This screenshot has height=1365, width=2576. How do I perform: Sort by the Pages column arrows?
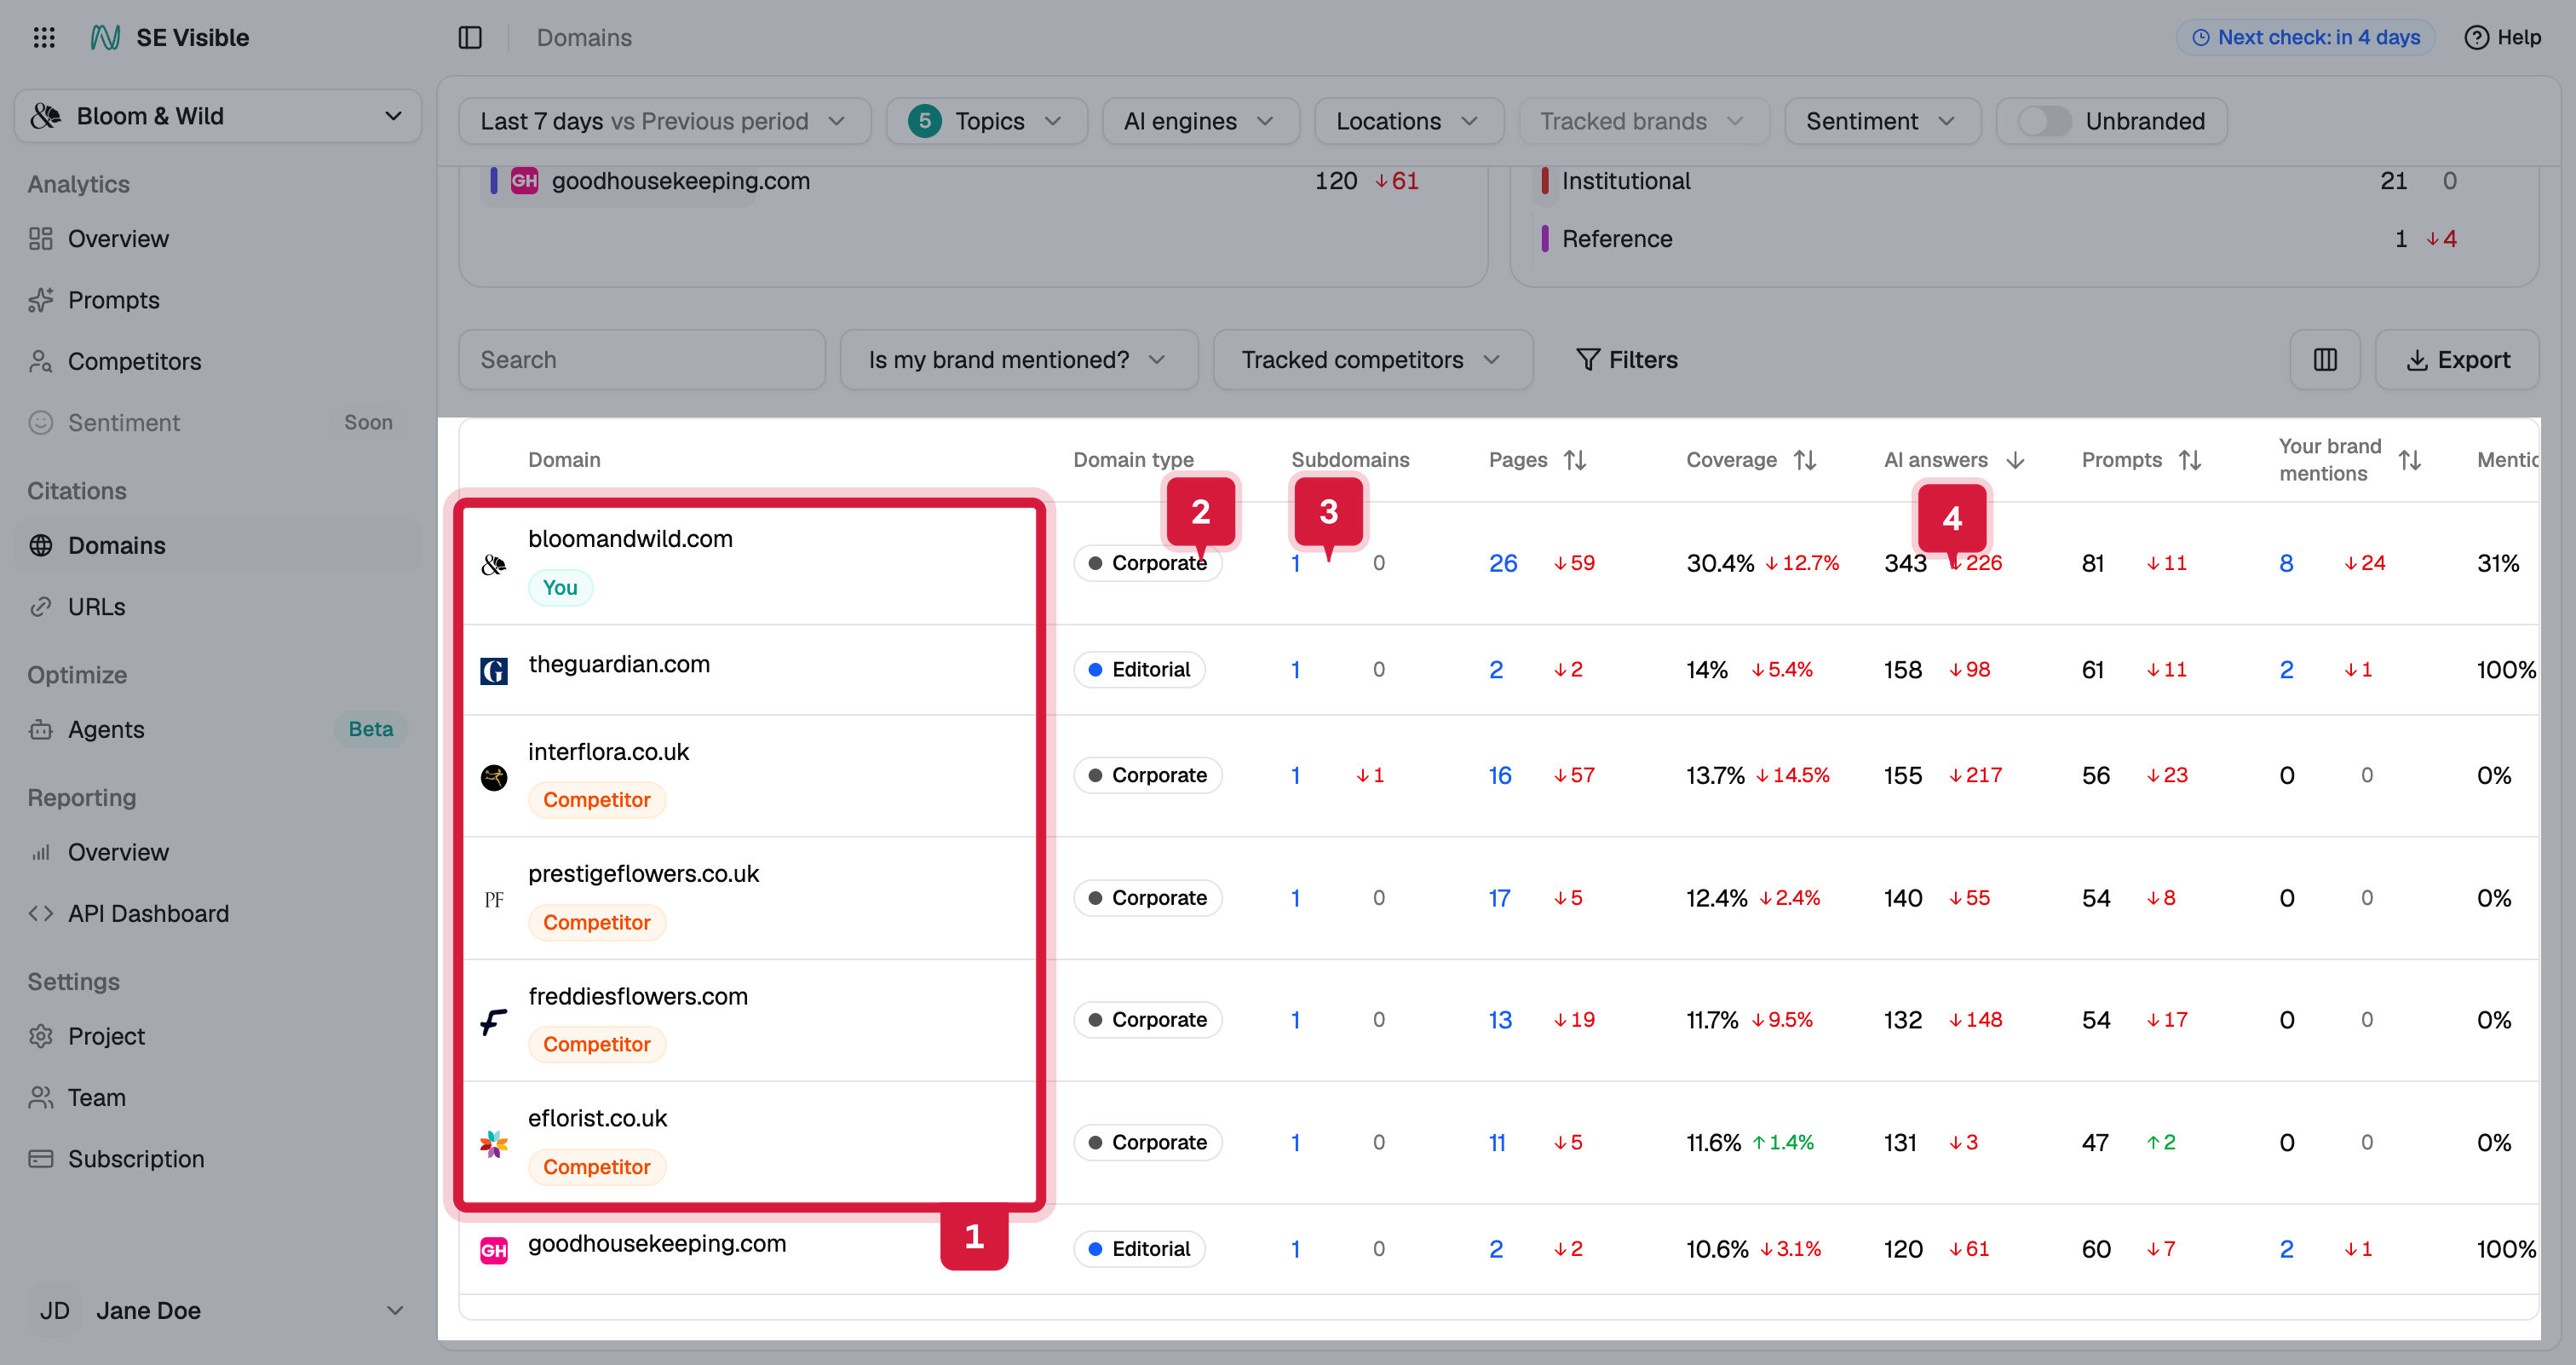pyautogui.click(x=1575, y=460)
